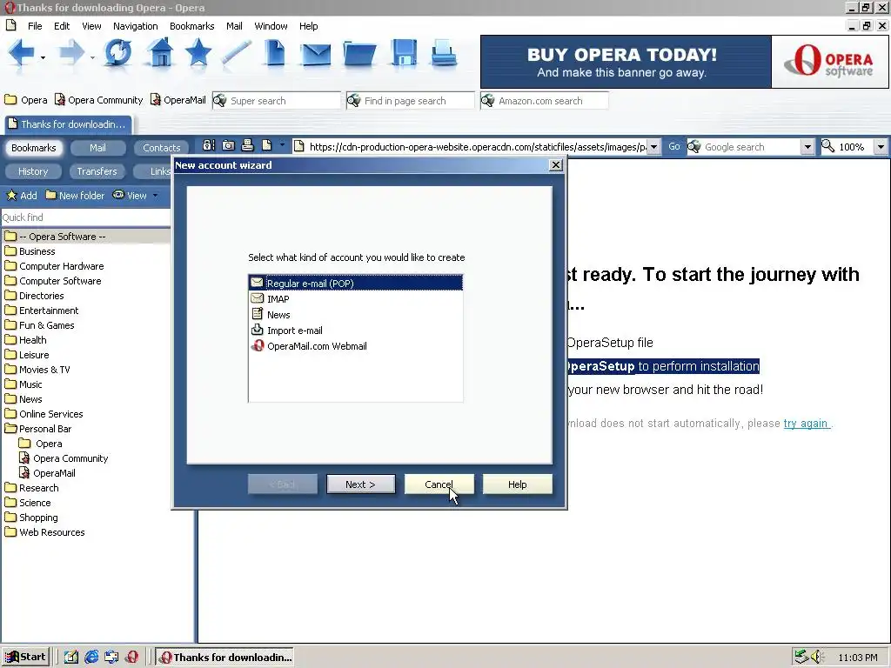Open the Mail menu
The width and height of the screenshot is (891, 668).
[234, 26]
